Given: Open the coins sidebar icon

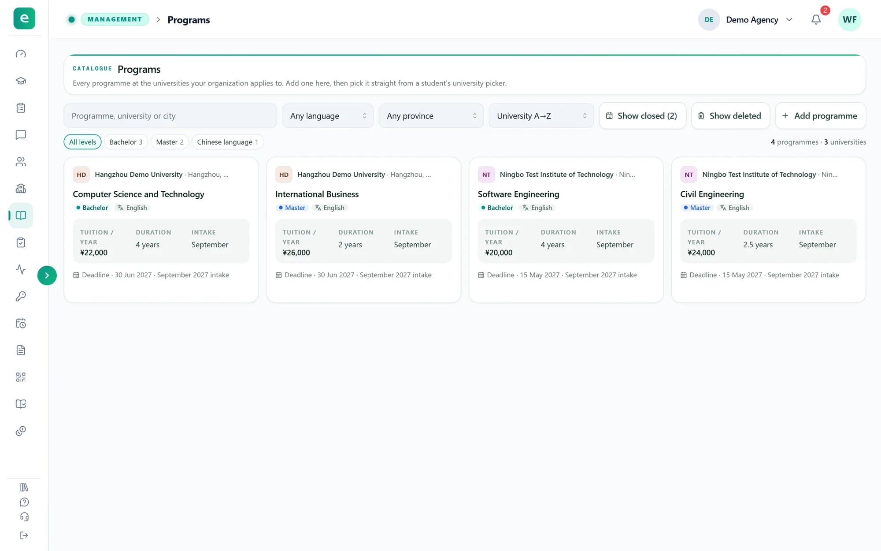Looking at the screenshot, I should [x=21, y=431].
